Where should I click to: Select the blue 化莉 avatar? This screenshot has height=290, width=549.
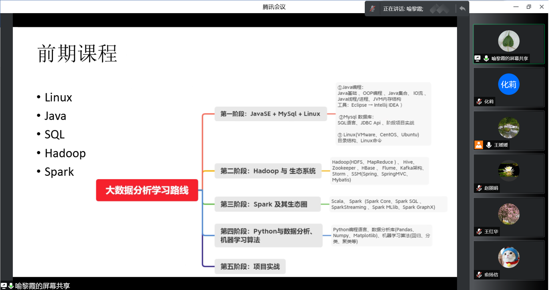[508, 84]
